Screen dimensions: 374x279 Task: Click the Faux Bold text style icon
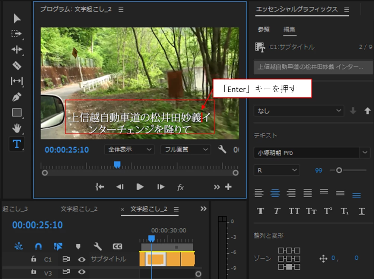pos(260,211)
